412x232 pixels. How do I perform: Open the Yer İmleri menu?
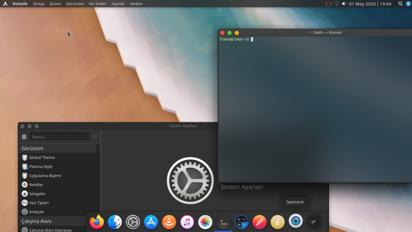click(98, 4)
